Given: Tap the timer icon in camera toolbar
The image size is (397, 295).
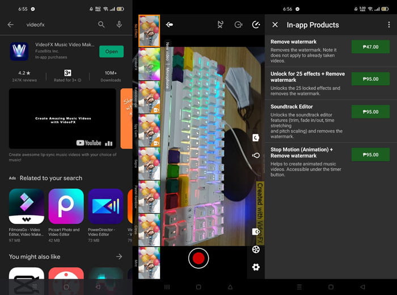Looking at the screenshot, I should point(238,24).
